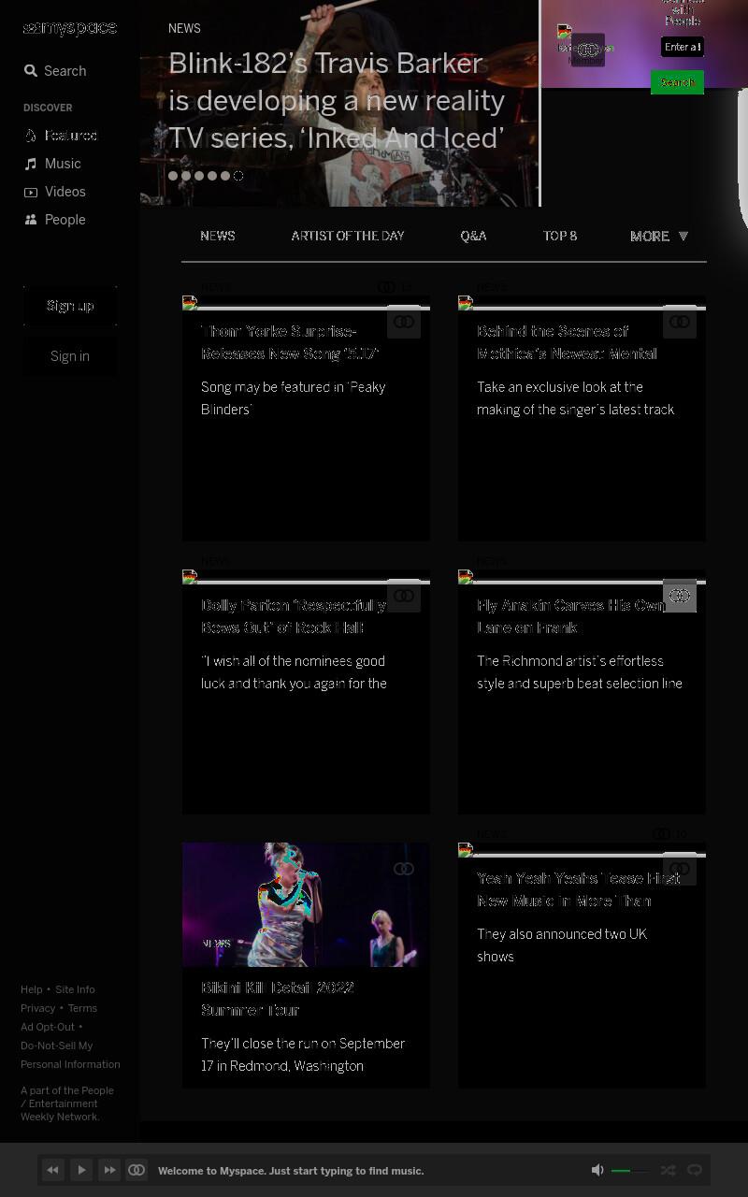The width and height of the screenshot is (748, 1197).
Task: Connect to the Fly Anakin article
Action: pyautogui.click(x=680, y=596)
